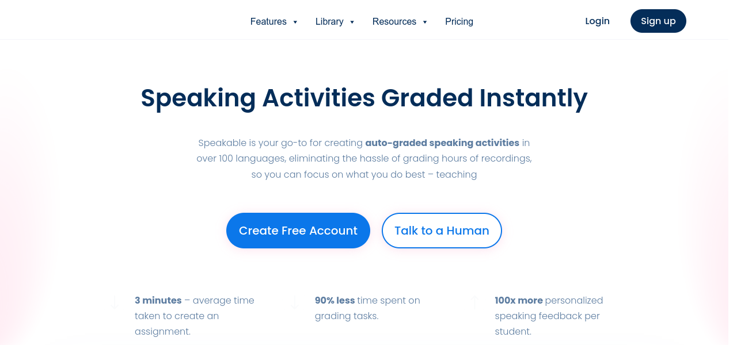
Task: Click the bold auto-graded speaking activities text
Action: tap(442, 143)
